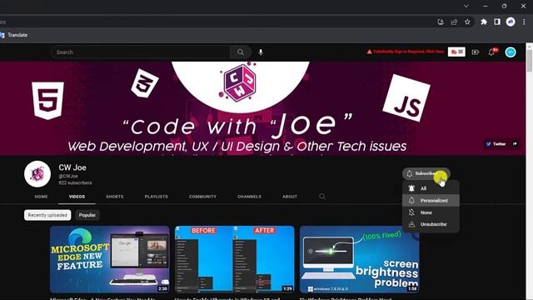
Task: Open the Chrome extensions puzzle icon
Action: click(484, 22)
